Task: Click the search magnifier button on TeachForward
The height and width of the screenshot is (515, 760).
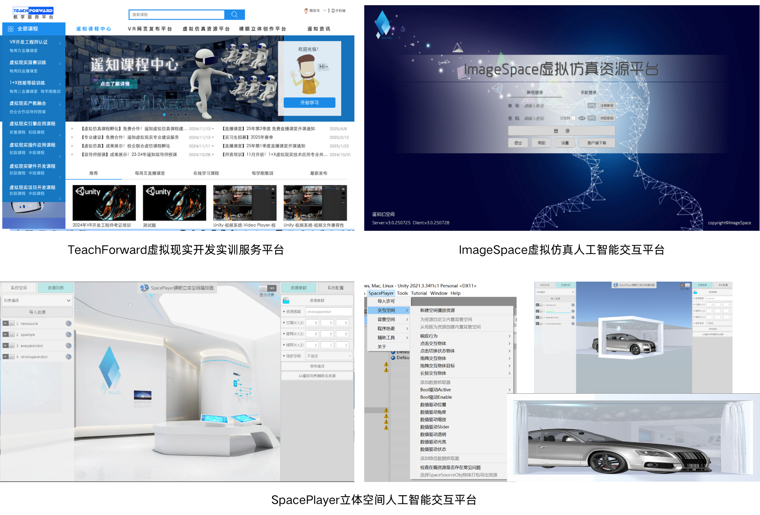Action: (235, 14)
